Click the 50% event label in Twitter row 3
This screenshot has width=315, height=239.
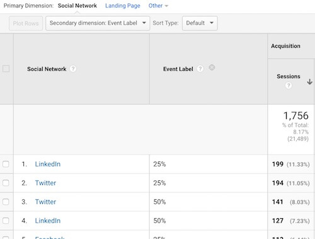point(159,202)
